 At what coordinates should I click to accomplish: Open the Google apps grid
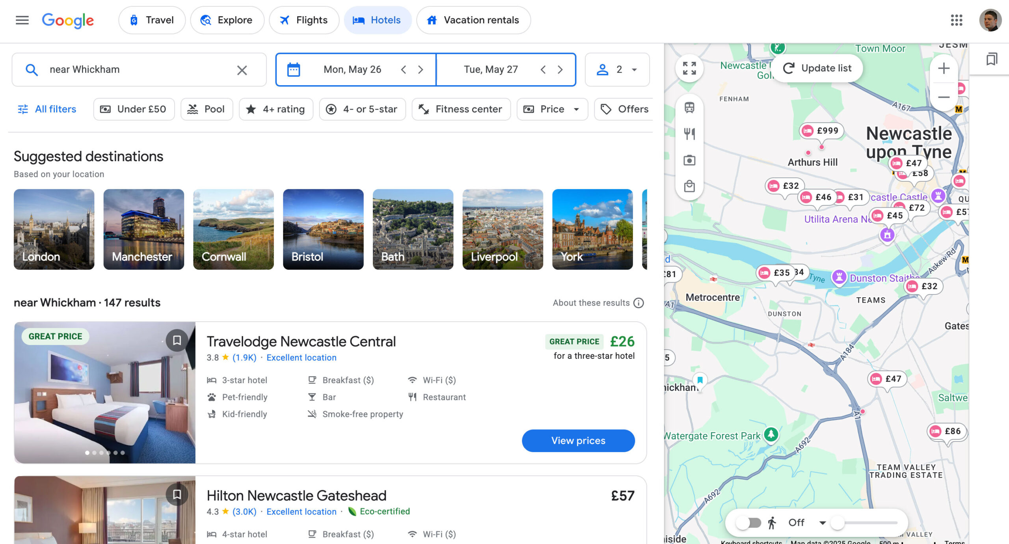[956, 20]
